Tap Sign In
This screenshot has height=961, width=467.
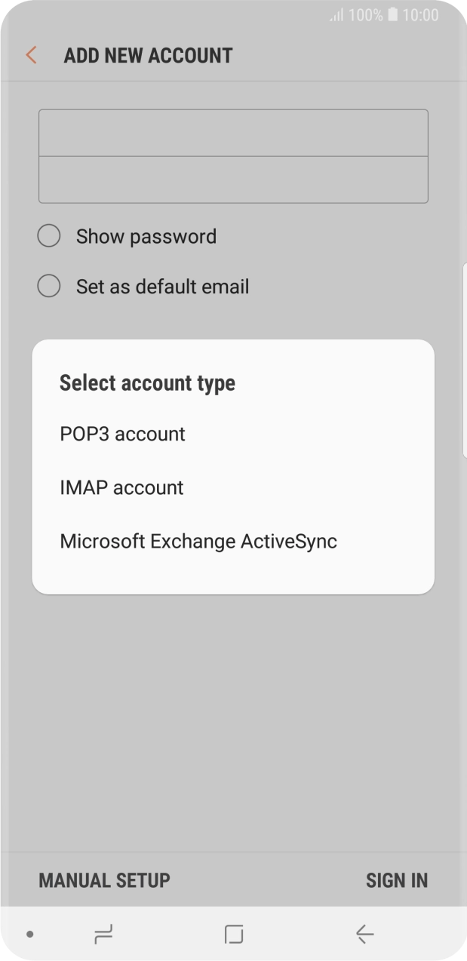(x=397, y=880)
